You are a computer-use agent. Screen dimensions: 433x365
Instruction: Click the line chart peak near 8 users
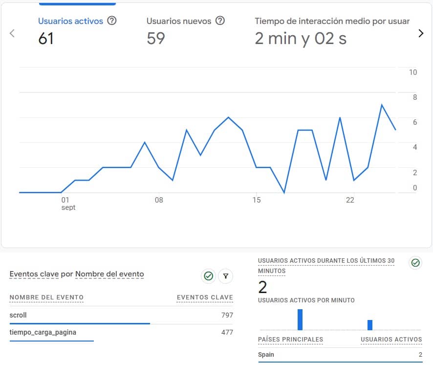pos(382,105)
